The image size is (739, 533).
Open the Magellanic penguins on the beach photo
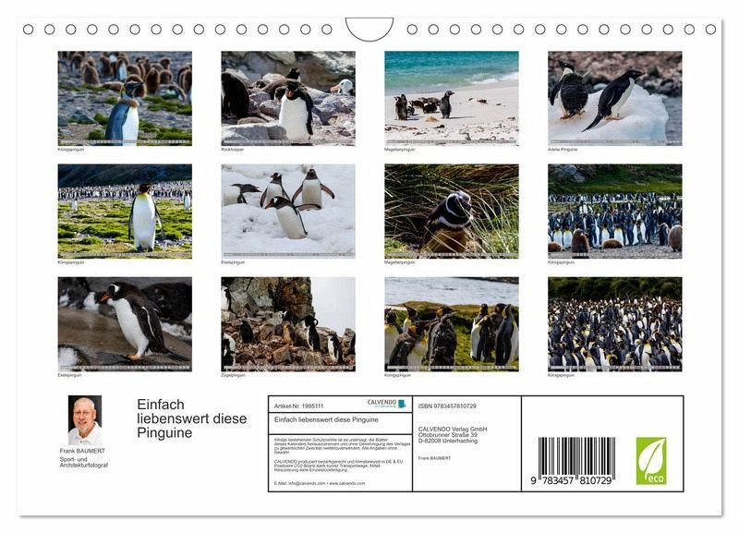452,99
